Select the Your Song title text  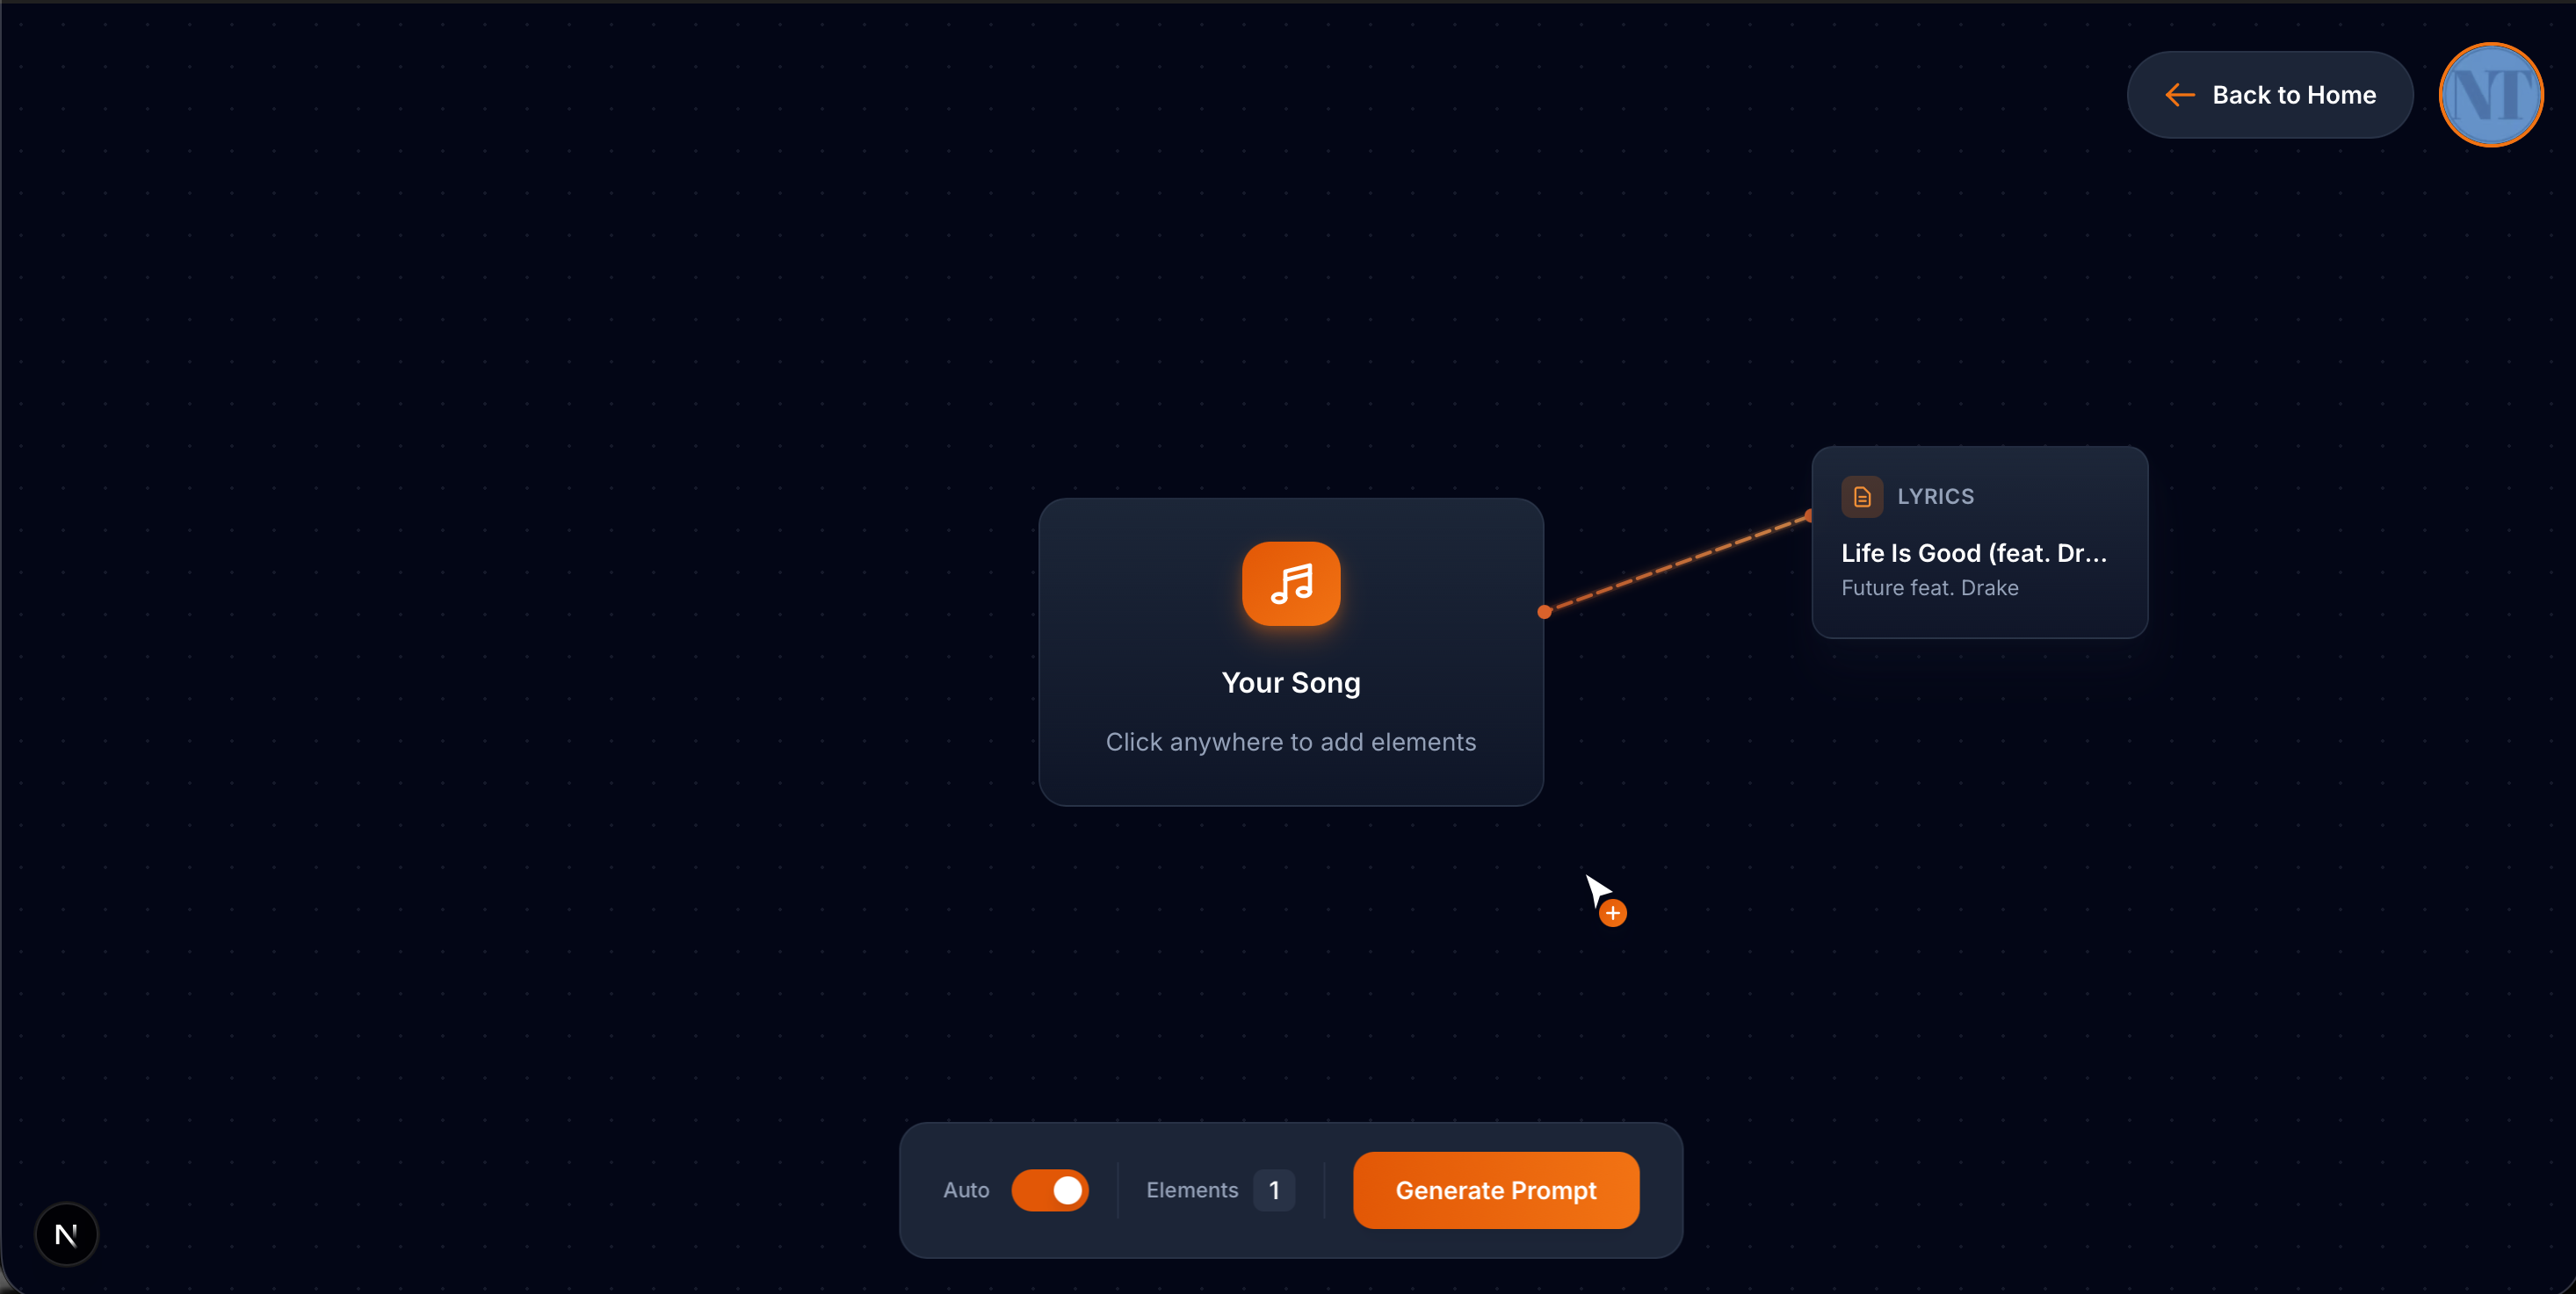1291,682
